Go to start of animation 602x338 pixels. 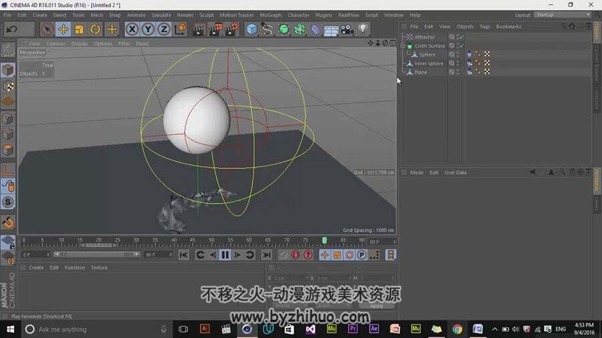point(183,255)
